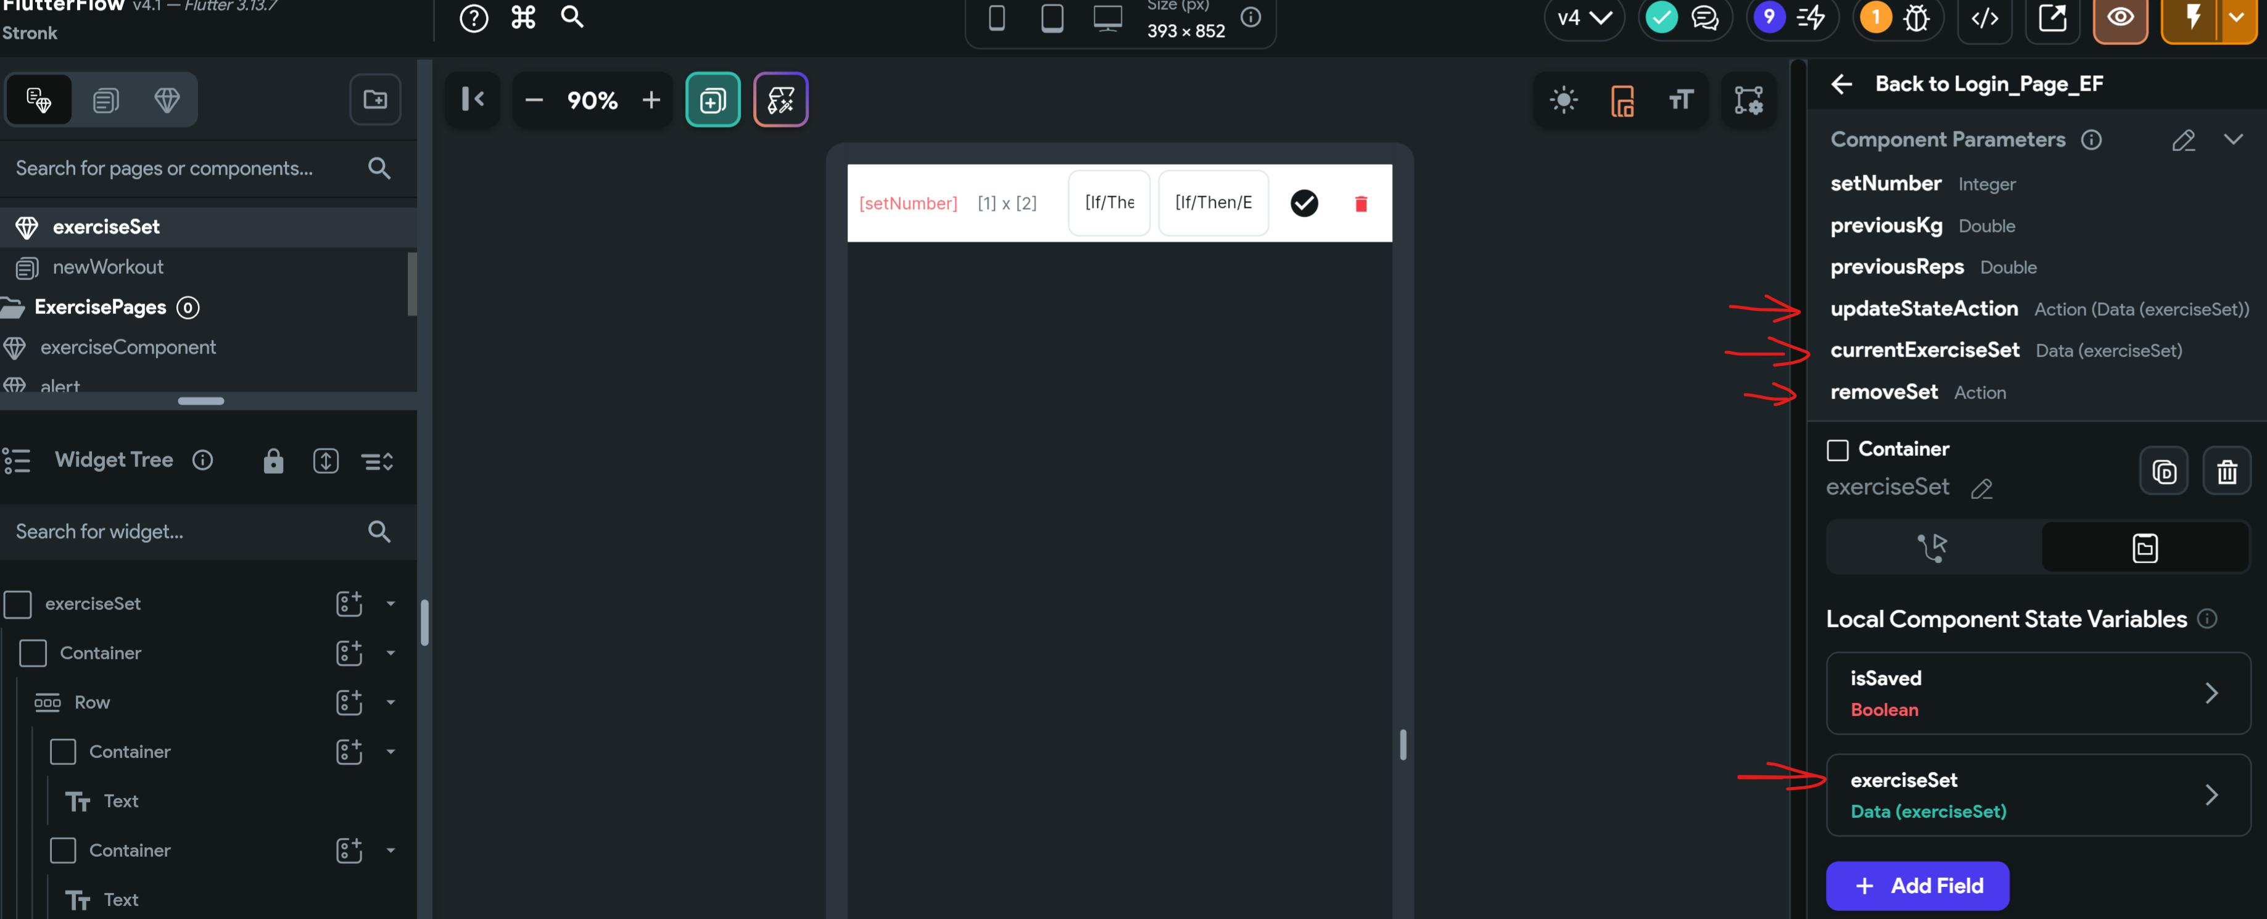Open the keyboard shortcuts command icon
Image resolution: width=2267 pixels, height=919 pixels.
pyautogui.click(x=522, y=18)
